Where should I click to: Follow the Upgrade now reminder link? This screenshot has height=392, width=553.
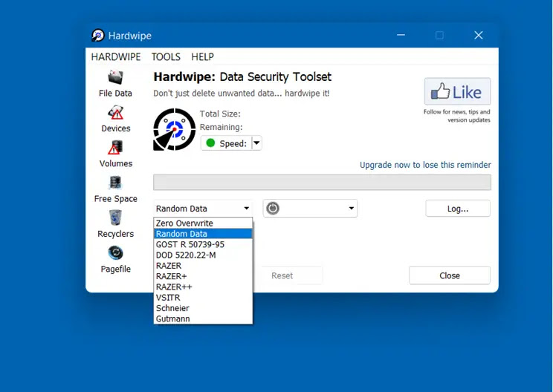pyautogui.click(x=425, y=165)
